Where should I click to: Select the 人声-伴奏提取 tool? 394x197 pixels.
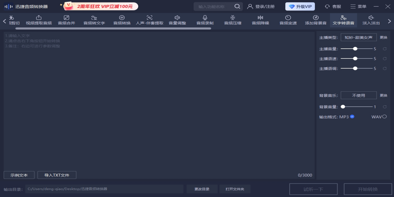click(x=149, y=20)
